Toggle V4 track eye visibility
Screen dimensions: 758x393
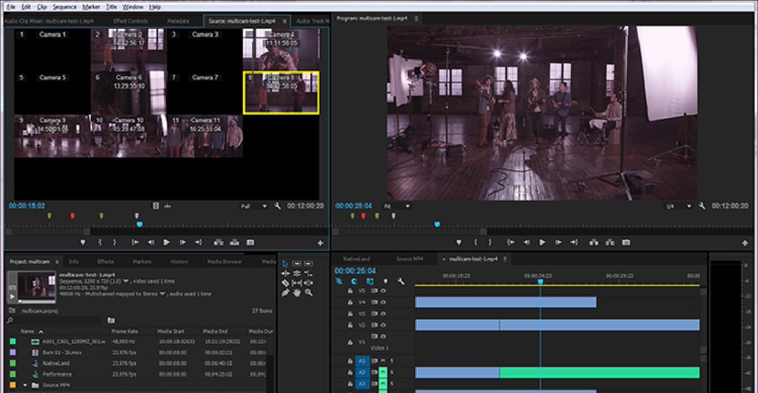[383, 302]
